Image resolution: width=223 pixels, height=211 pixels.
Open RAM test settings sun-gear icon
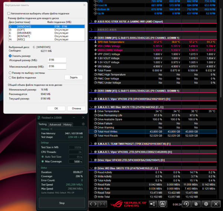83,124
